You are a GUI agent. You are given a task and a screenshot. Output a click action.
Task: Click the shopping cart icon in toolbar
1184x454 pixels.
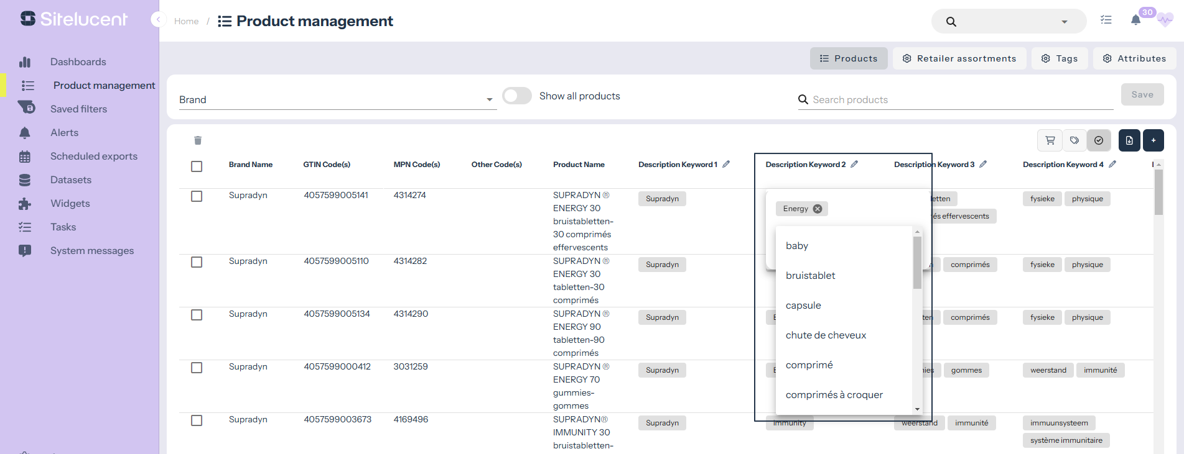(1050, 140)
